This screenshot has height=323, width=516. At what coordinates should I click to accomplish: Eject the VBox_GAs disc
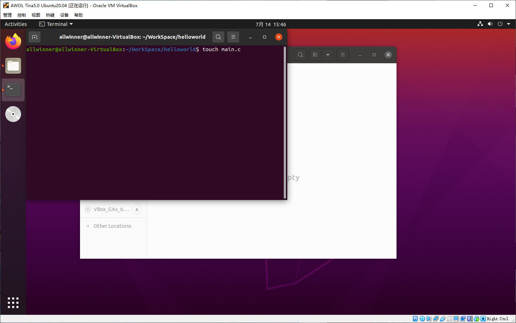click(x=137, y=209)
